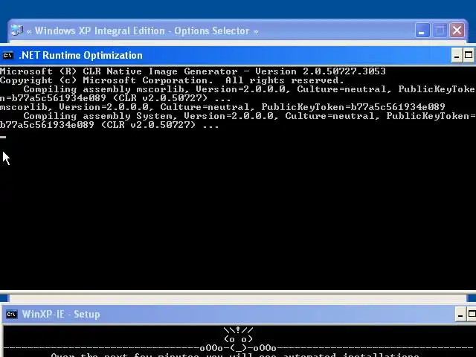This screenshot has width=476, height=357.
Task: Click the Options Selector window icon
Action: point(16,30)
